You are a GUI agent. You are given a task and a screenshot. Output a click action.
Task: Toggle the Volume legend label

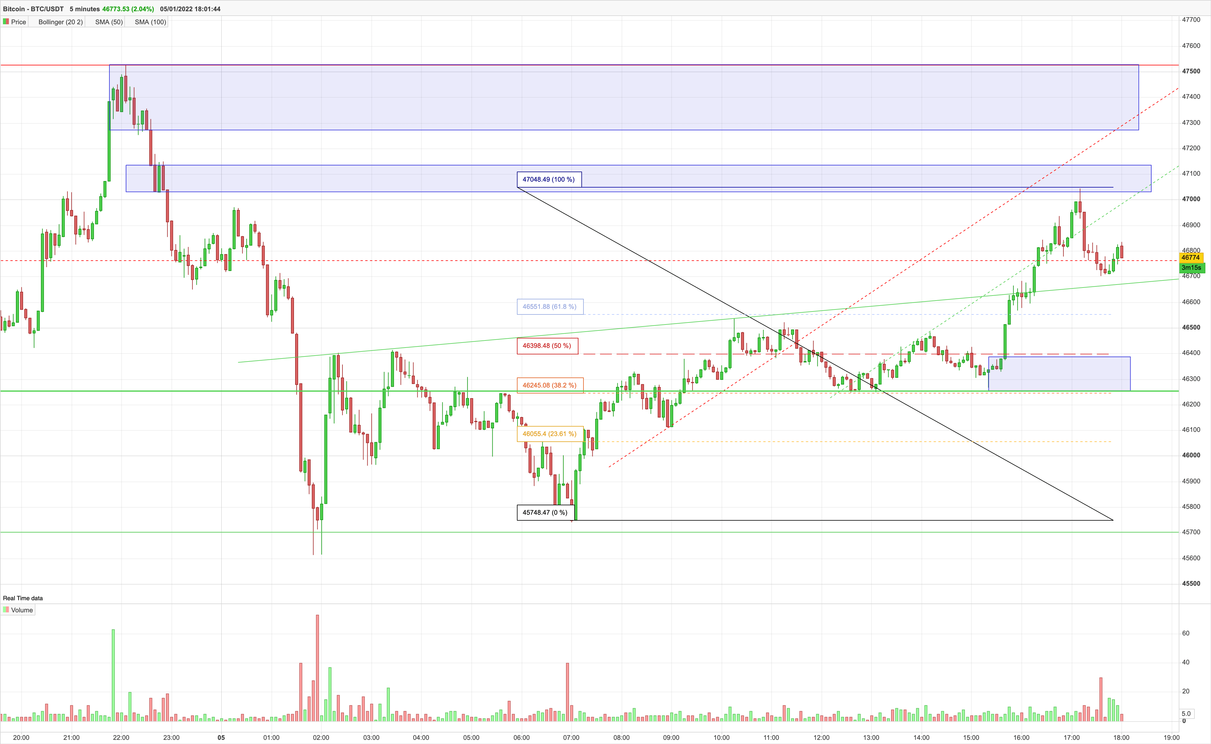pyautogui.click(x=22, y=610)
